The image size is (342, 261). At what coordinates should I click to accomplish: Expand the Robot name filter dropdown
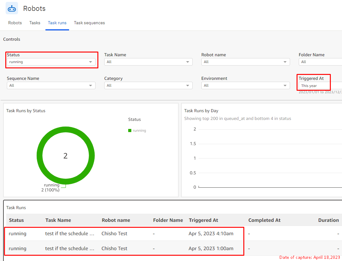pos(245,62)
